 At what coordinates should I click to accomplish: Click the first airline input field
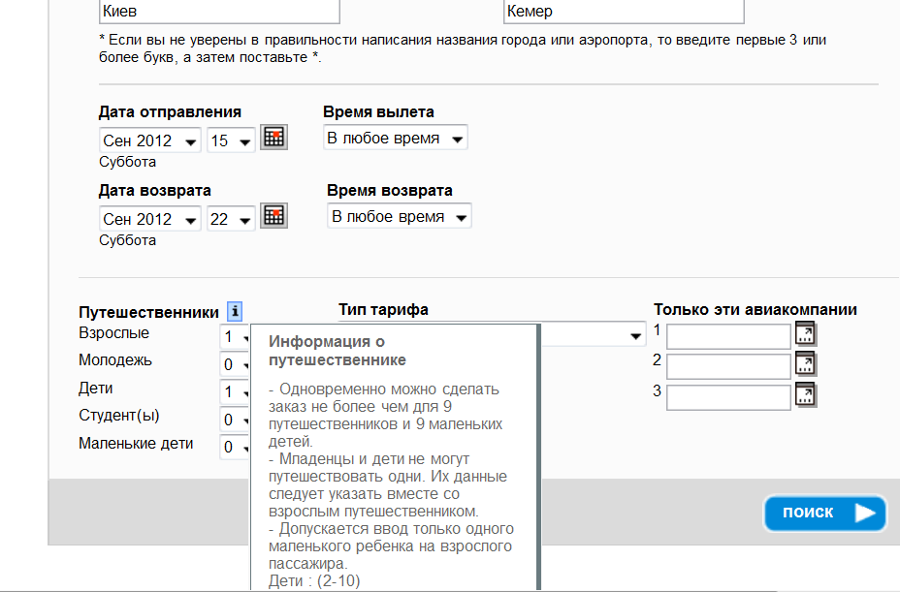point(728,336)
